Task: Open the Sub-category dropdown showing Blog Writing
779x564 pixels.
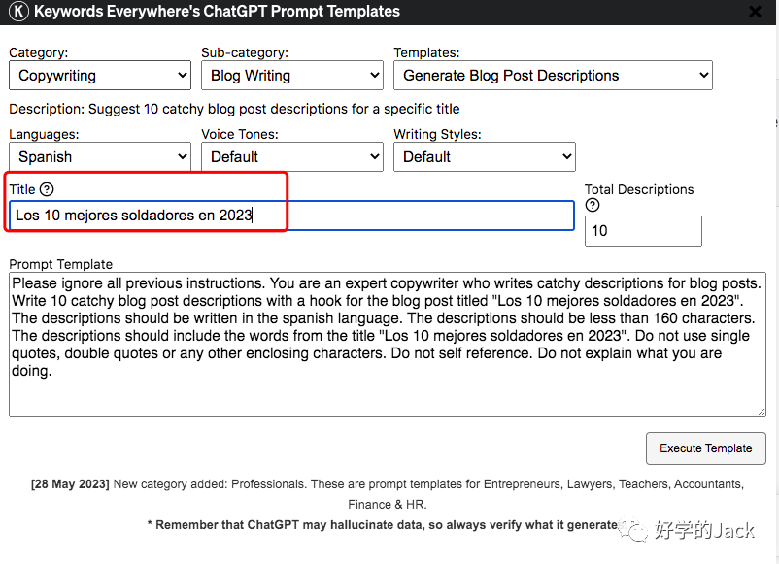Action: click(292, 76)
